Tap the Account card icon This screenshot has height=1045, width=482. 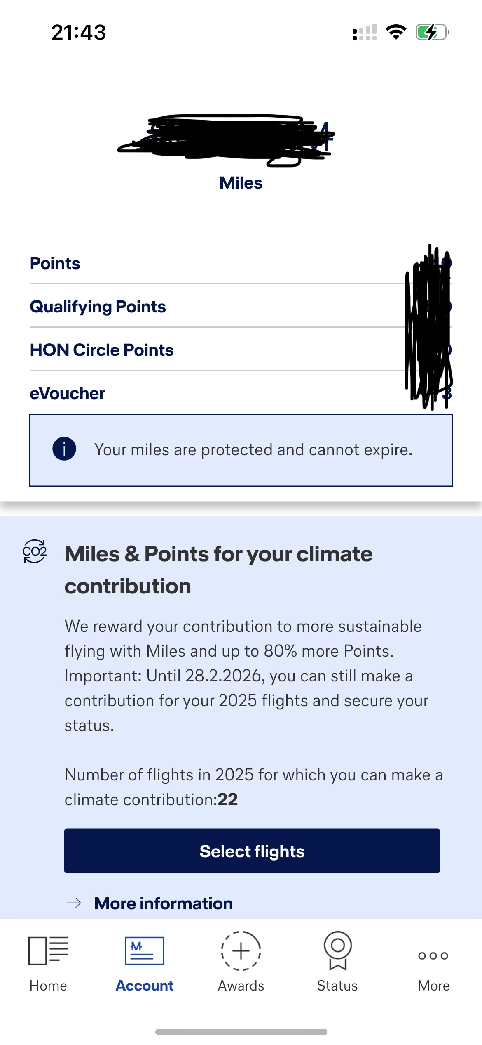145,950
